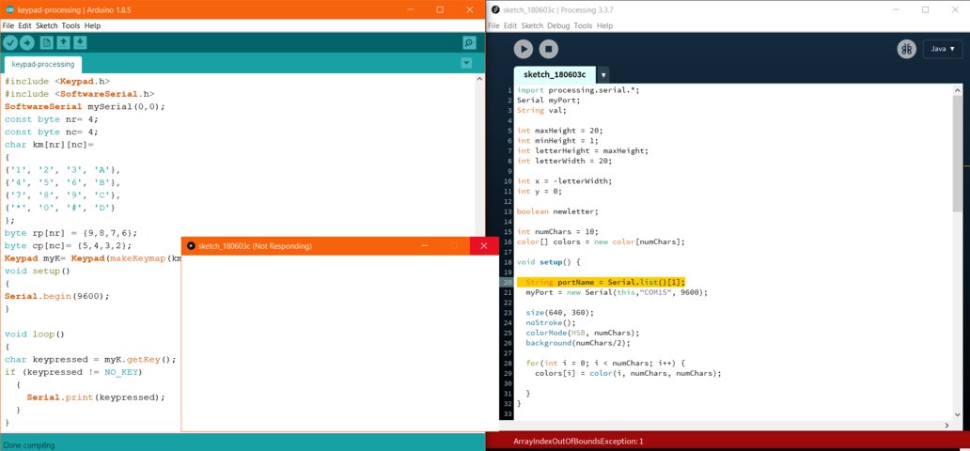Click line number 20 in Processing gutter

click(508, 282)
